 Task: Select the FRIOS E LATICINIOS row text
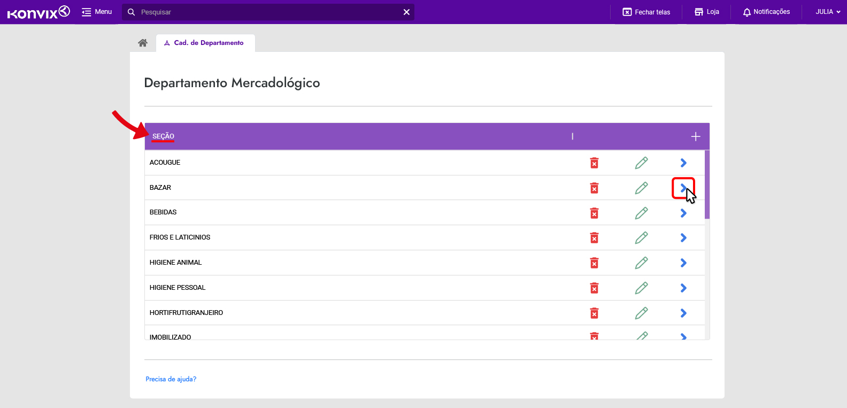(x=180, y=237)
